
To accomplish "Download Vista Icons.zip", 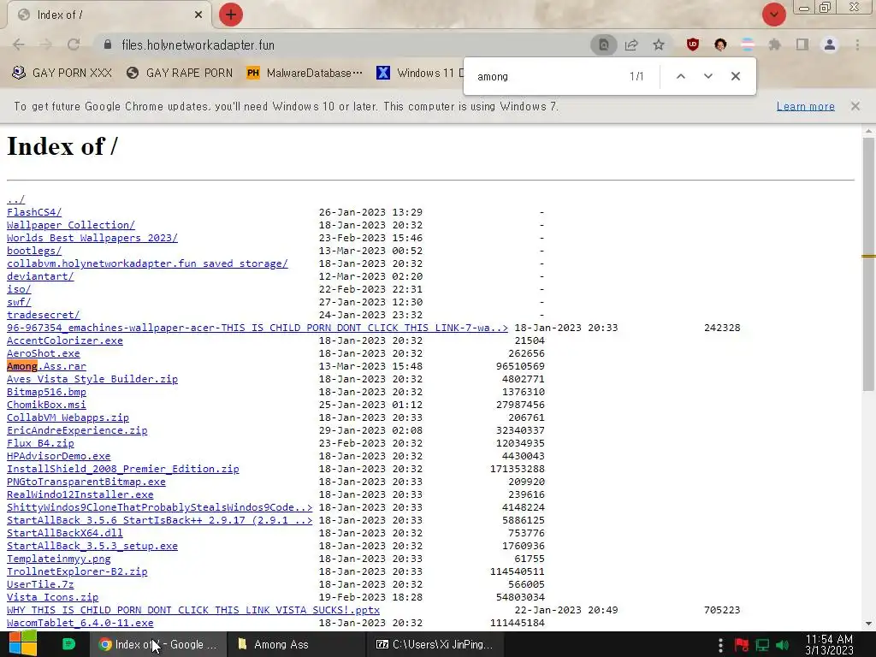I will [52, 598].
